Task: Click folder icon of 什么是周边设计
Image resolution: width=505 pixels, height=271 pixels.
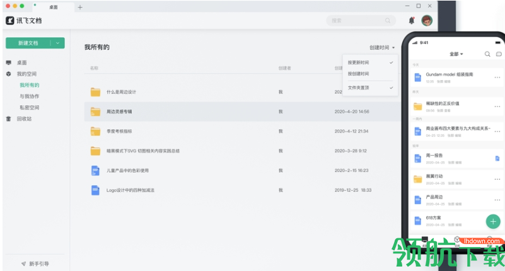Action: coord(95,92)
